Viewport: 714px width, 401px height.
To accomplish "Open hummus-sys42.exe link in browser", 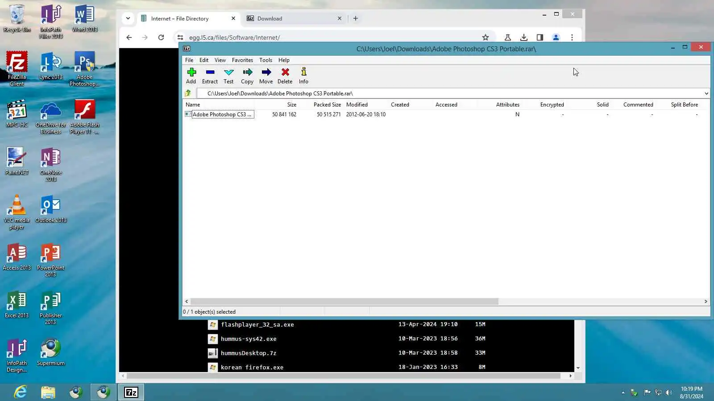I will coord(249,339).
